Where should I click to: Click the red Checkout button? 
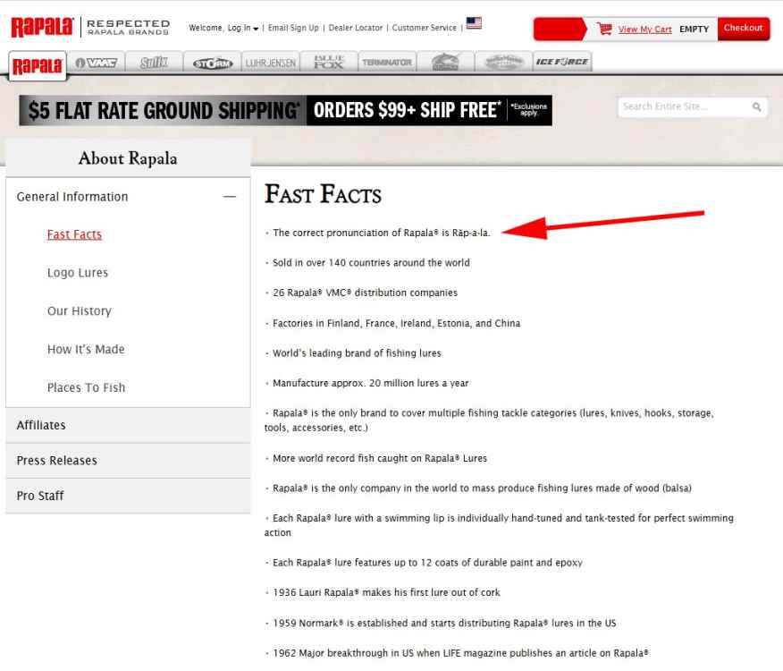[x=743, y=28]
